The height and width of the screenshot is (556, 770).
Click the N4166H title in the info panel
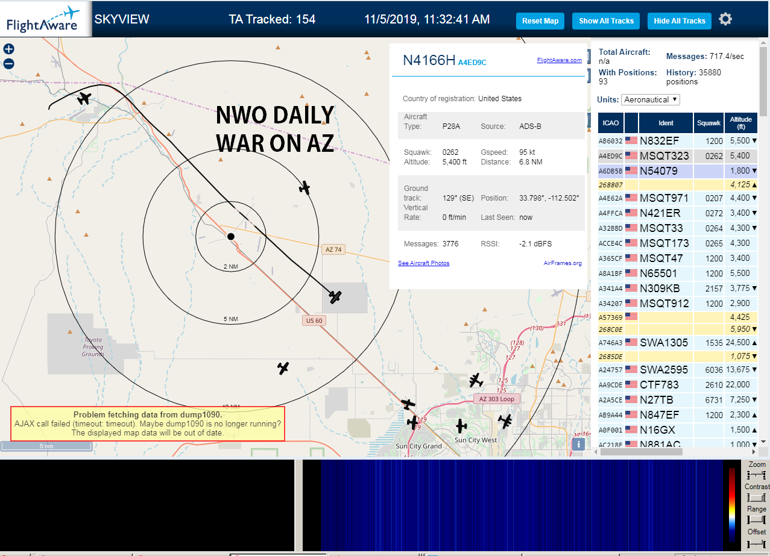[x=429, y=60]
